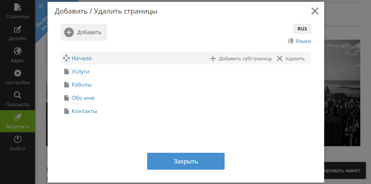Click the globe icon next to Языки
Screen dimensions: 371x184
coord(291,41)
